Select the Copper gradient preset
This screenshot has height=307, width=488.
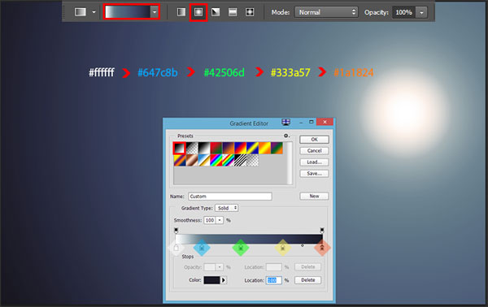(192, 160)
